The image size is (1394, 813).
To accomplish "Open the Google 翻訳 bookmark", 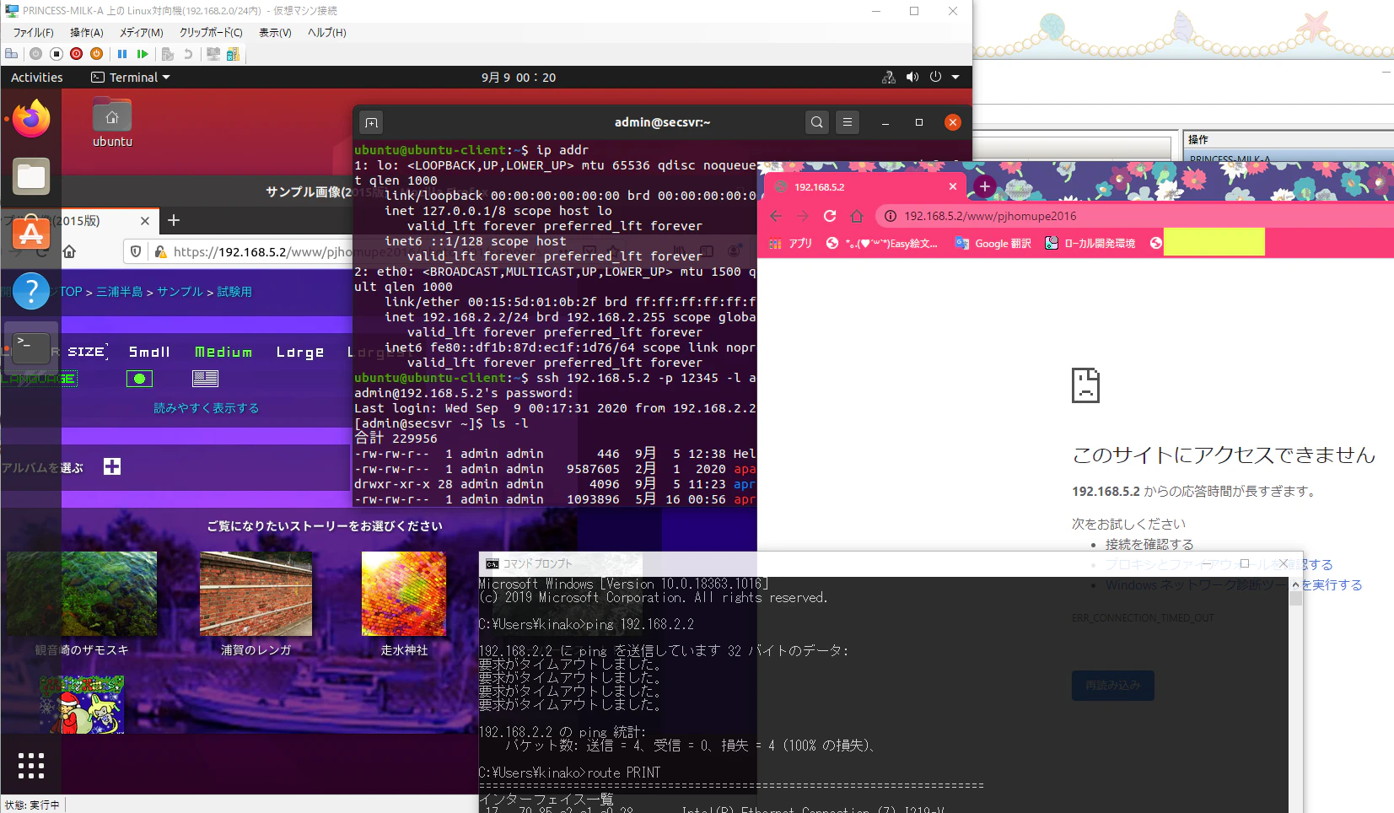I will [x=993, y=243].
